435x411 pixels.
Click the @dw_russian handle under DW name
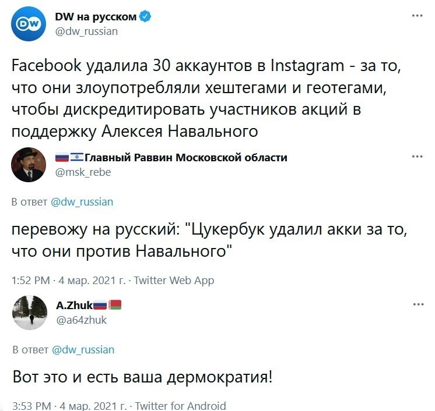(86, 31)
